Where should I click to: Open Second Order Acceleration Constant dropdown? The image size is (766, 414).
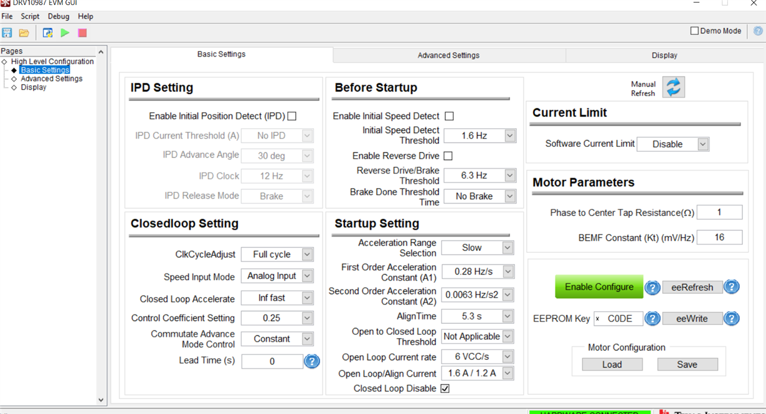tap(478, 294)
